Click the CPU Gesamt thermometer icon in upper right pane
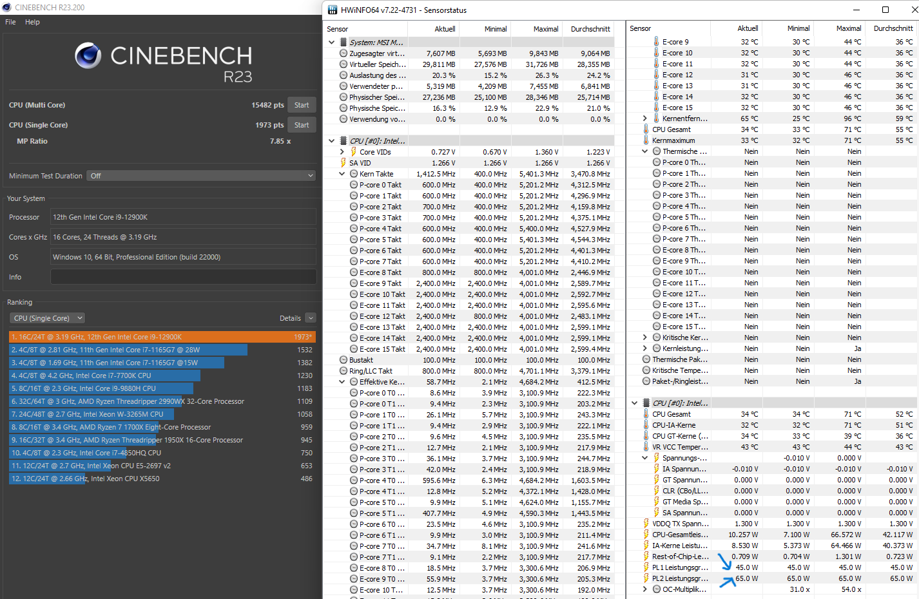This screenshot has height=599, width=919. pos(646,129)
